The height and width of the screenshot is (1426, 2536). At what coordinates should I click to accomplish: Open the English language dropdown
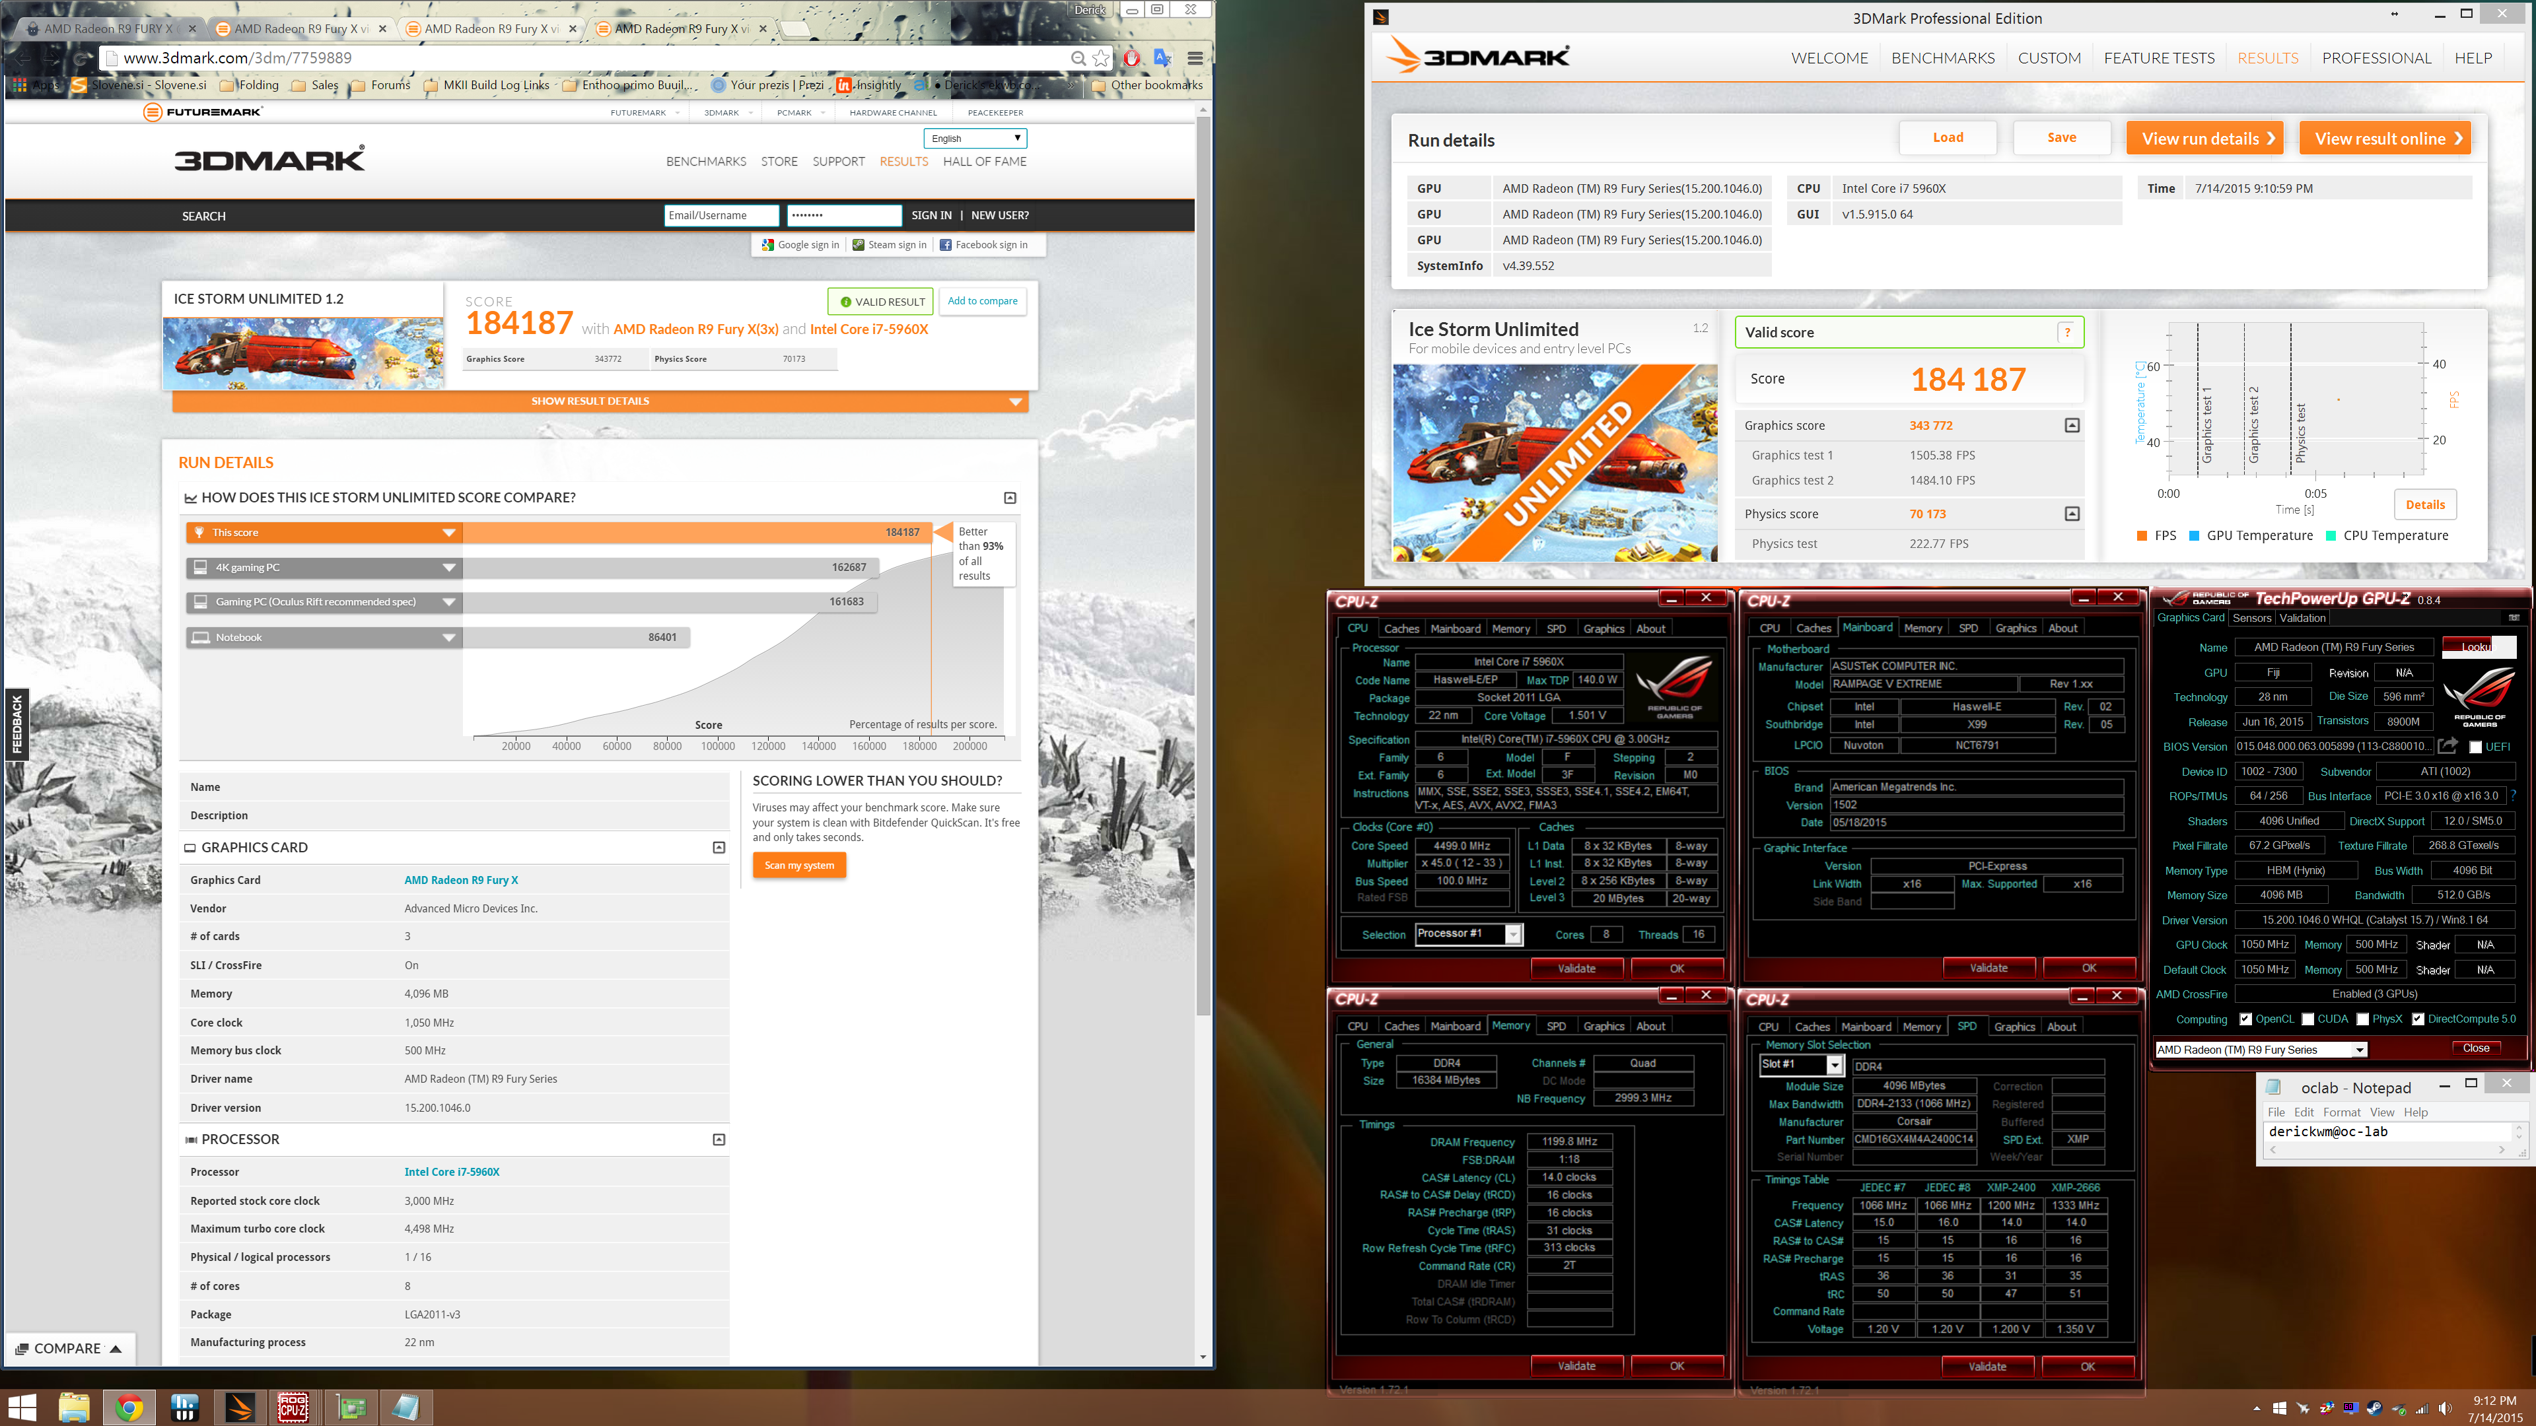tap(975, 139)
